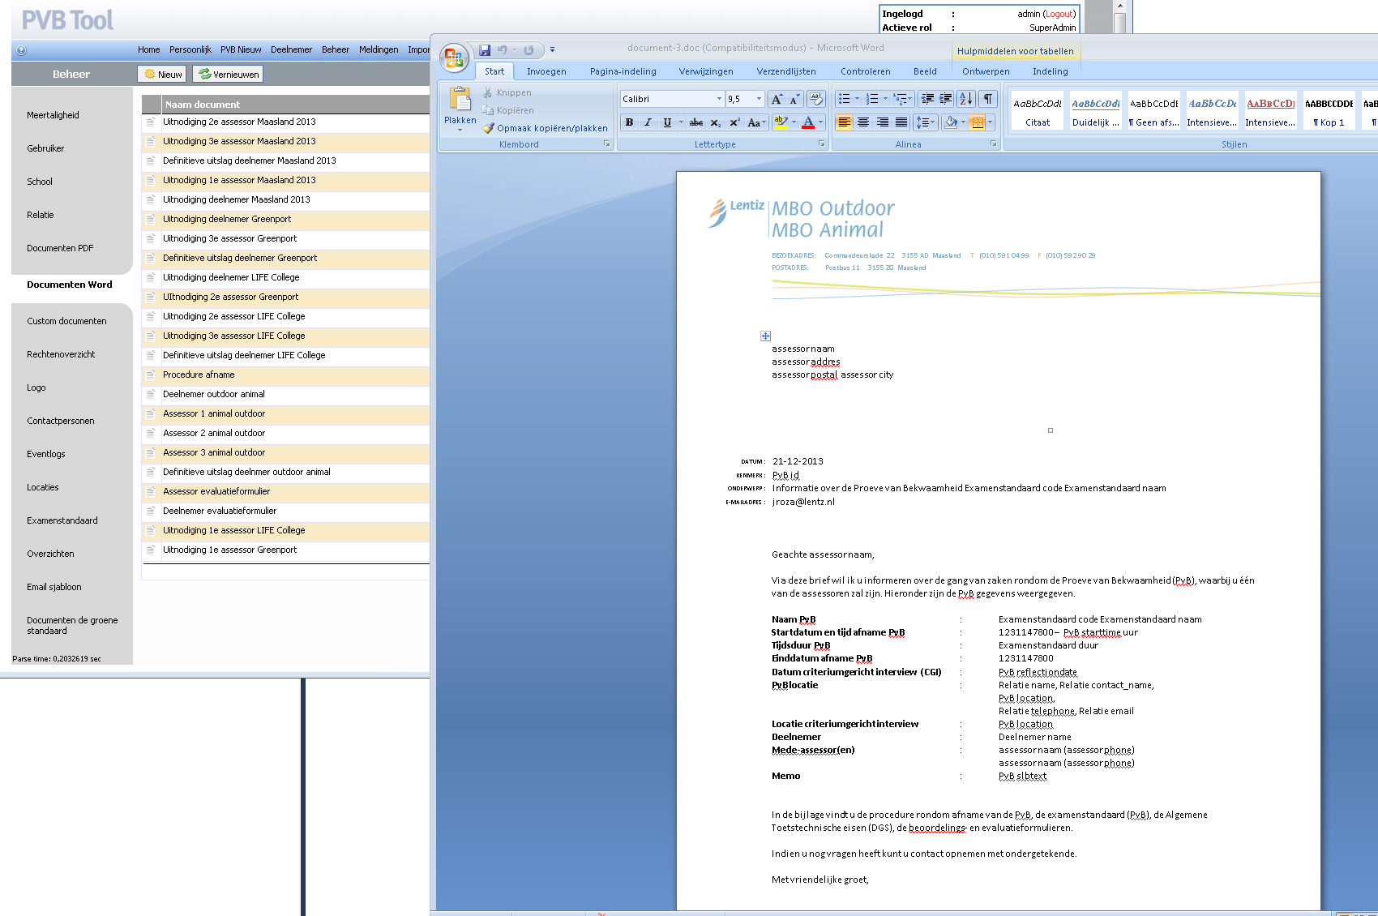Toggle Underline formatting

coord(667,122)
